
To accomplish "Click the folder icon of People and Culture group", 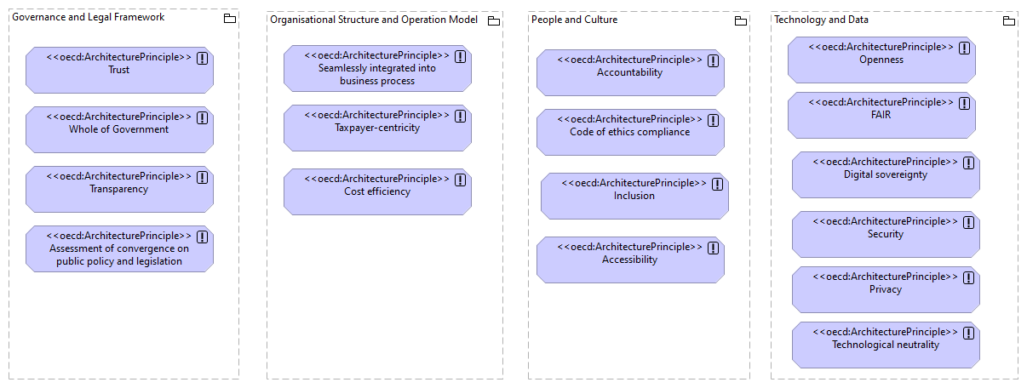I will click(740, 21).
